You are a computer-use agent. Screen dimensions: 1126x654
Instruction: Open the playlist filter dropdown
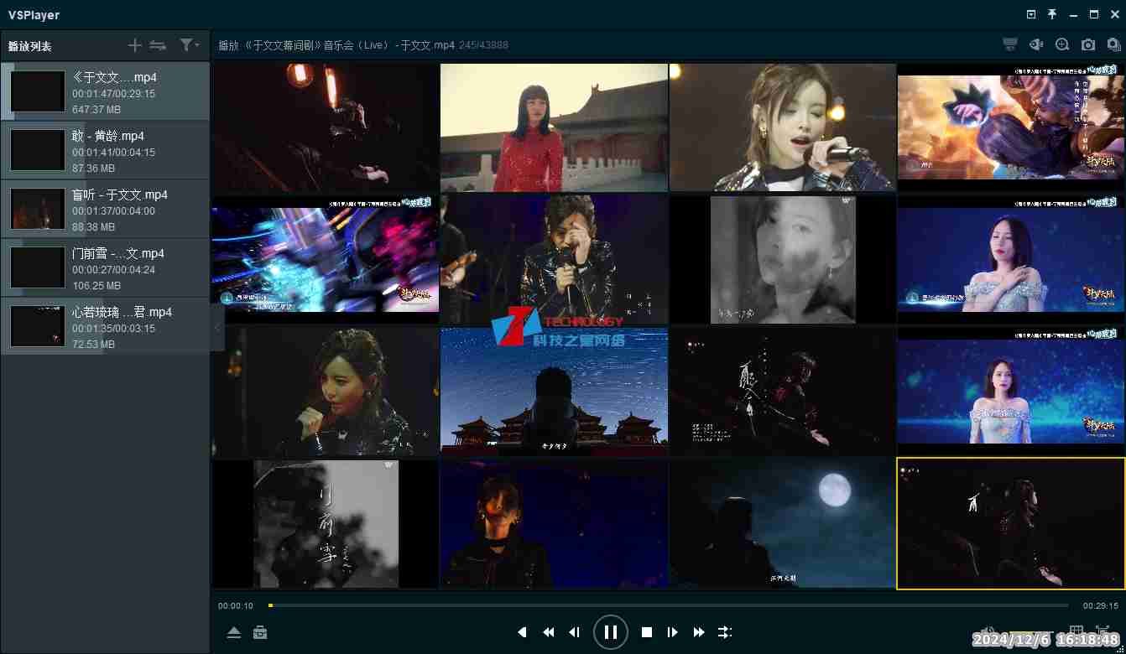tap(189, 45)
